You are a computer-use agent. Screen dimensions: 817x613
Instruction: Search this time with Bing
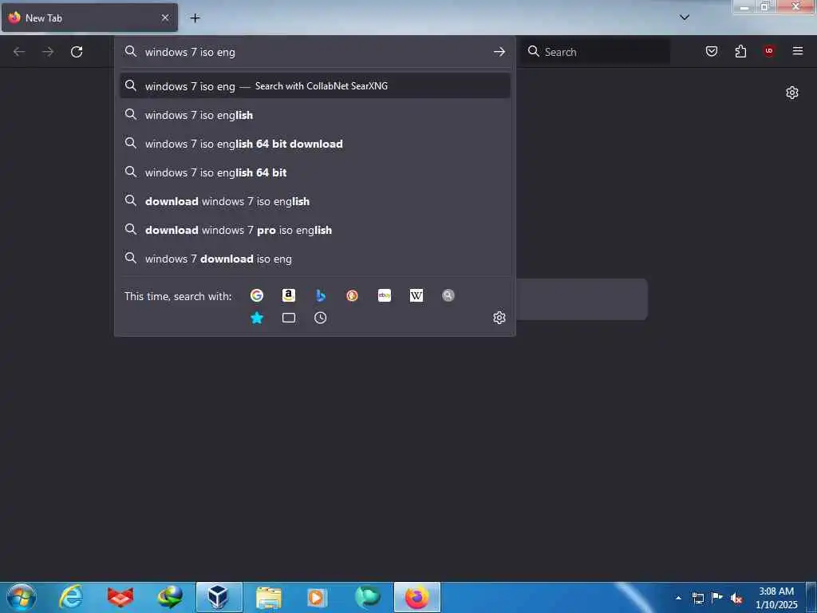(x=321, y=295)
